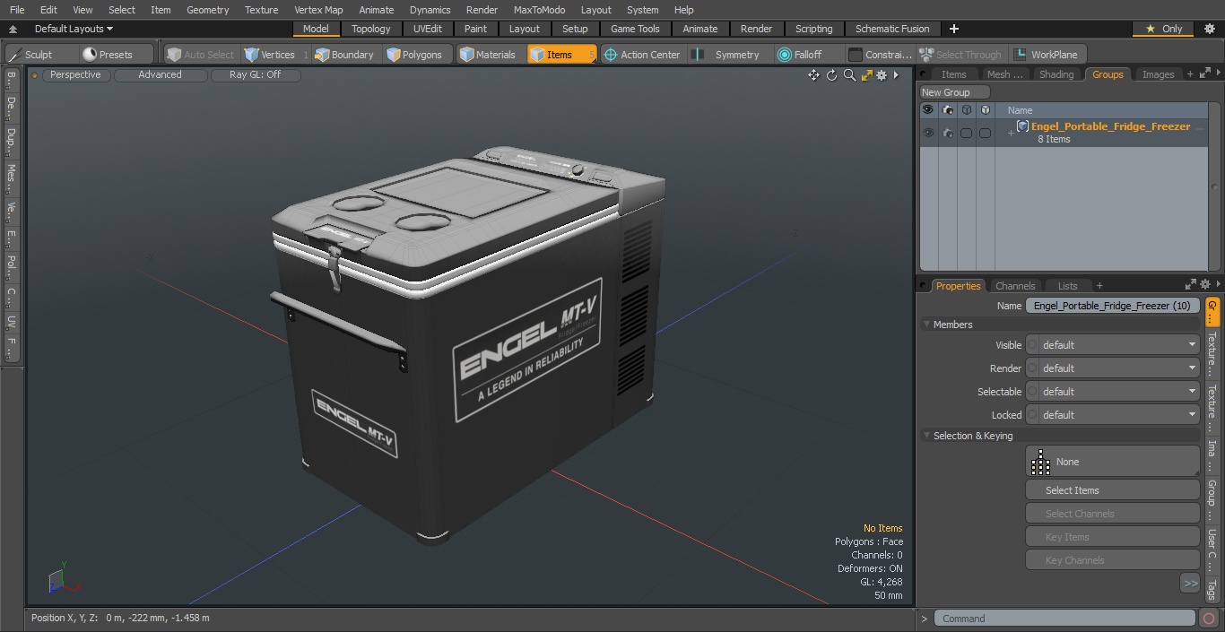Click the camera render column header icon
Viewport: 1225px width, 632px height.
pyautogui.click(x=947, y=110)
